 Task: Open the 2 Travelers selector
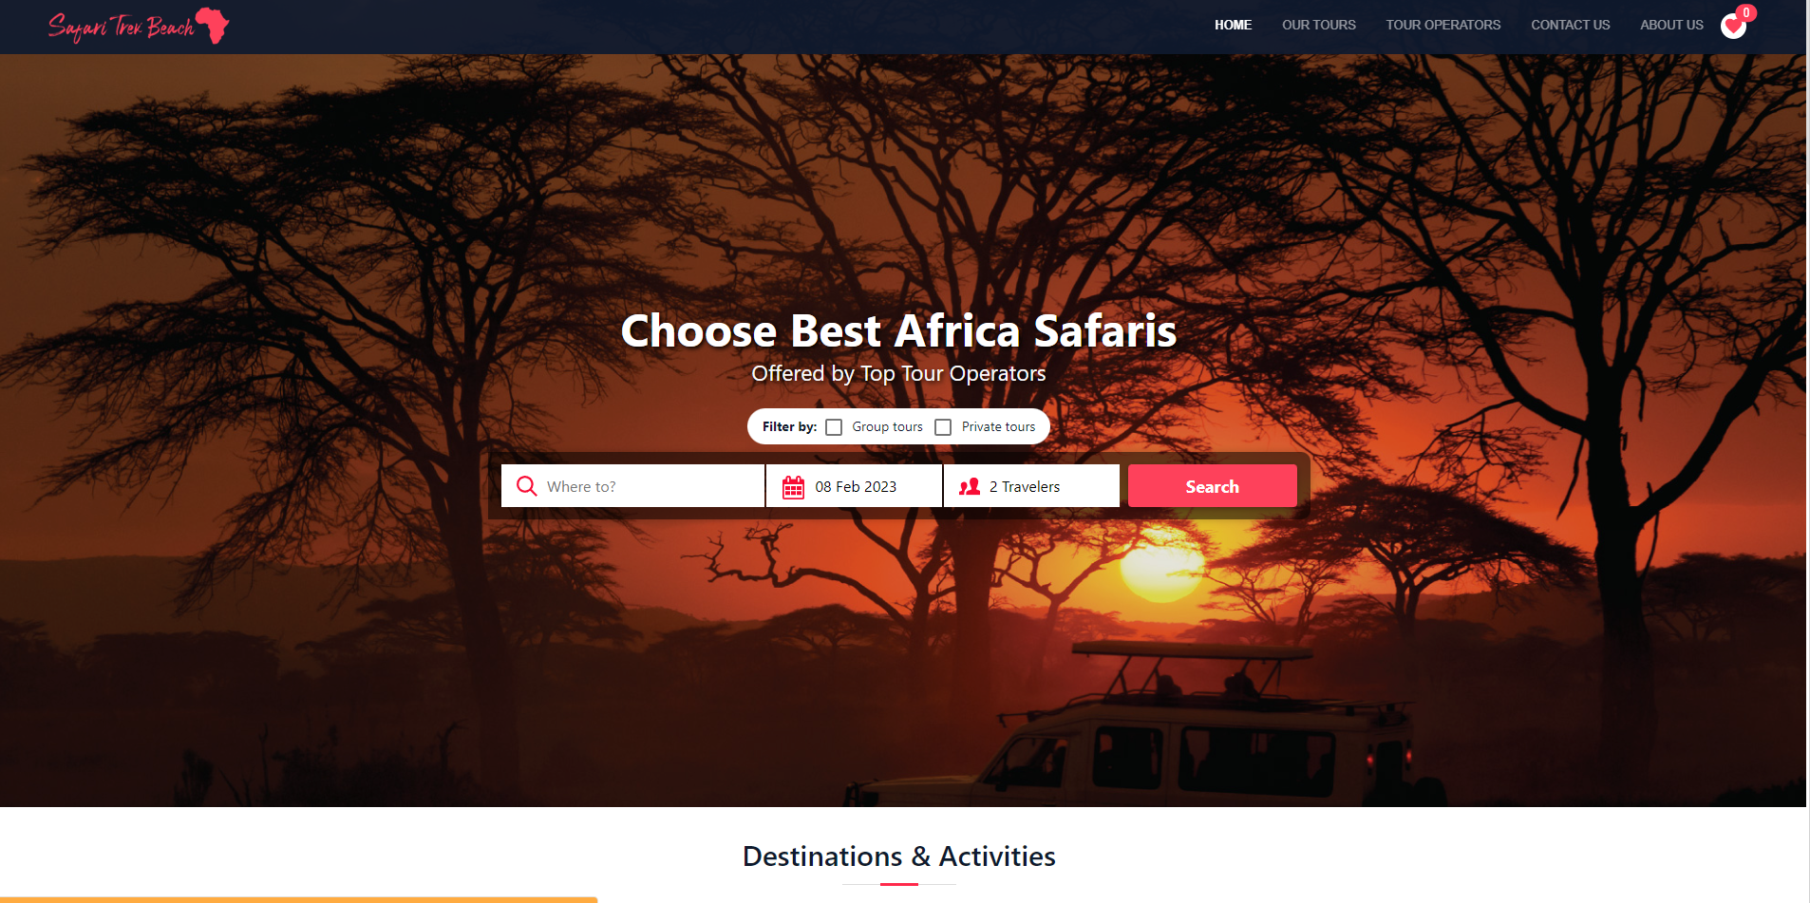tap(1031, 486)
